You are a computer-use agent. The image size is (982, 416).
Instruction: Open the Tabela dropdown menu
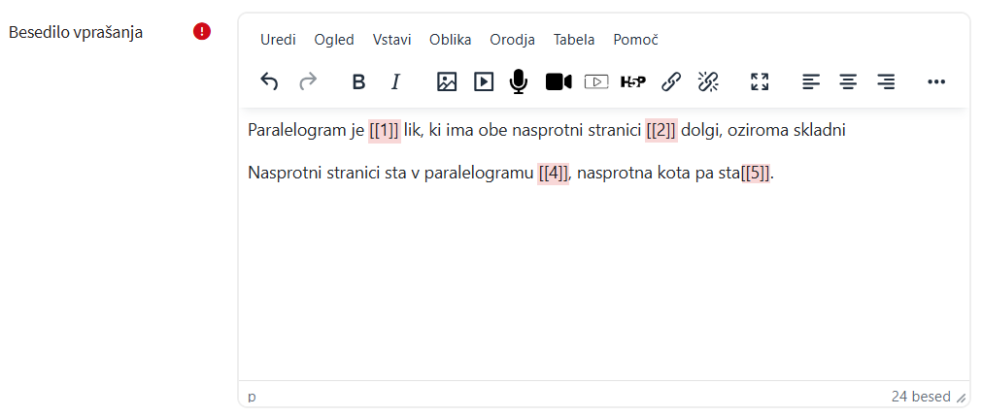click(574, 40)
